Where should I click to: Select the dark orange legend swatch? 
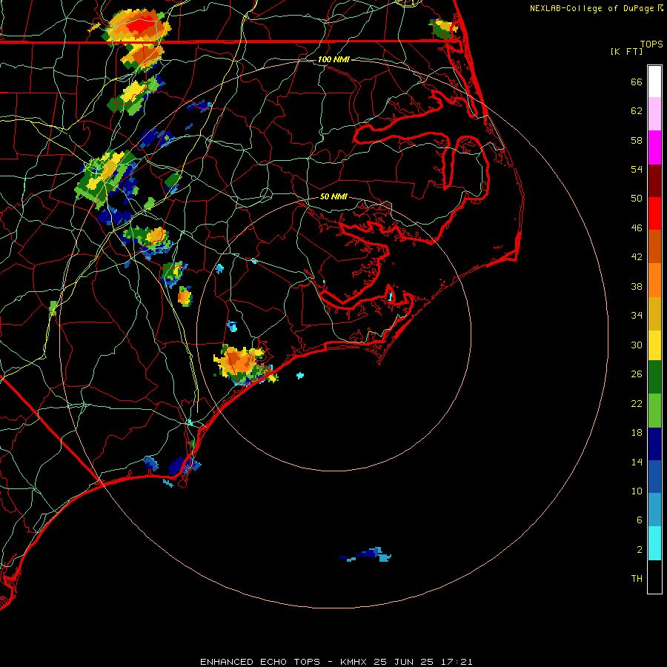[x=654, y=247]
